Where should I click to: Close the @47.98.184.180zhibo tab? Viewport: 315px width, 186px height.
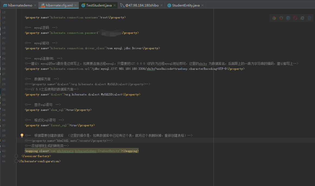pos(161,5)
